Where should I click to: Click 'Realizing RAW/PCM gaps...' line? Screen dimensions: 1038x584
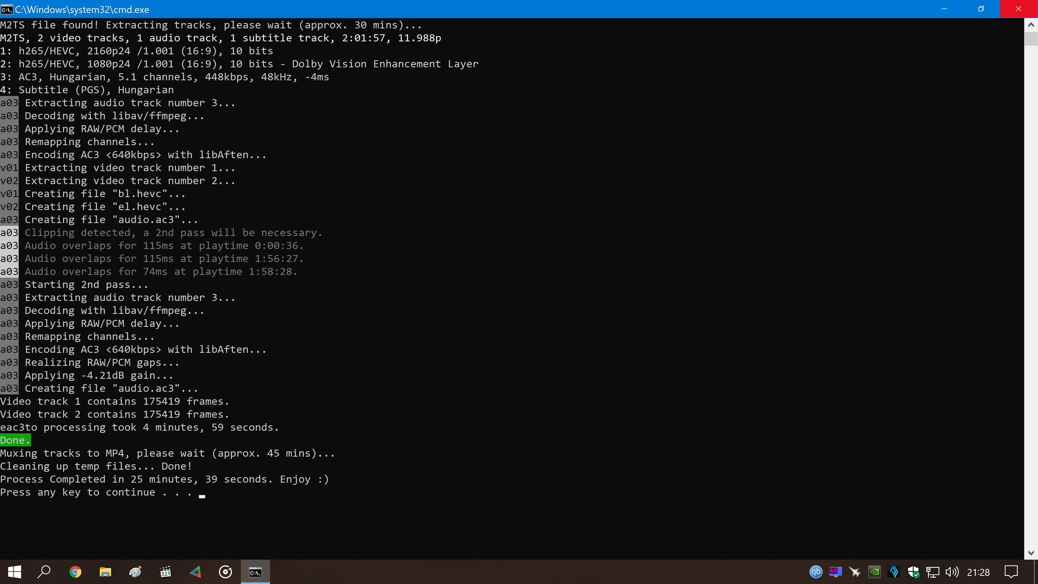pyautogui.click(x=102, y=362)
